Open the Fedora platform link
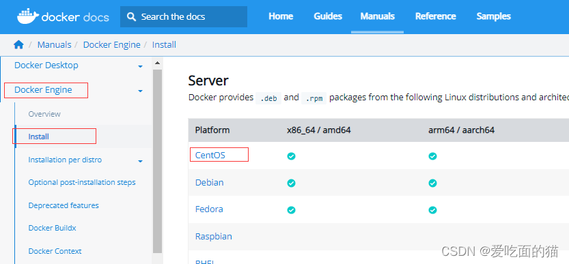 (x=209, y=209)
